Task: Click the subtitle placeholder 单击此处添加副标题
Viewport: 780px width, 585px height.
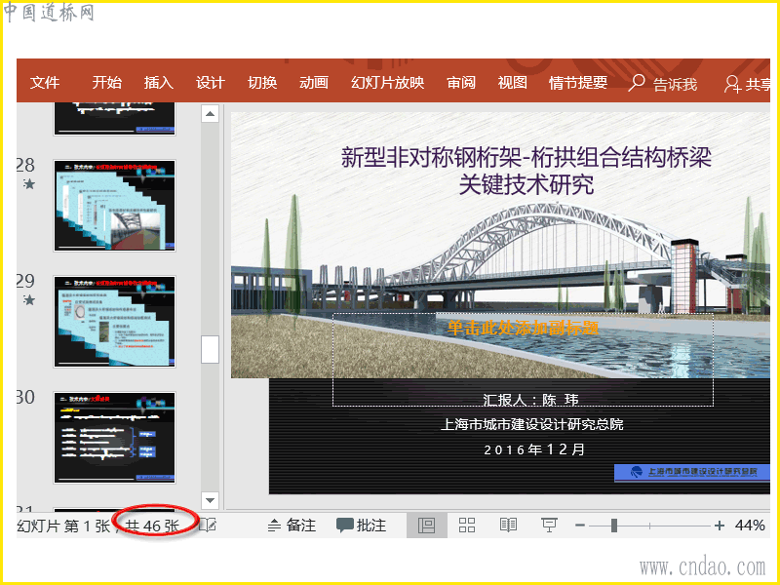Action: coord(523,328)
